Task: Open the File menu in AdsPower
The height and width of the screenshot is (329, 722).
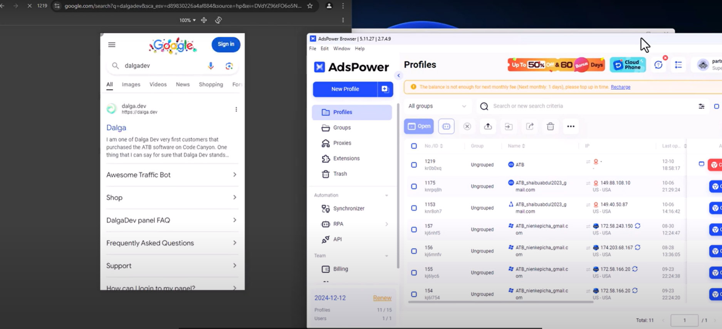Action: point(312,48)
